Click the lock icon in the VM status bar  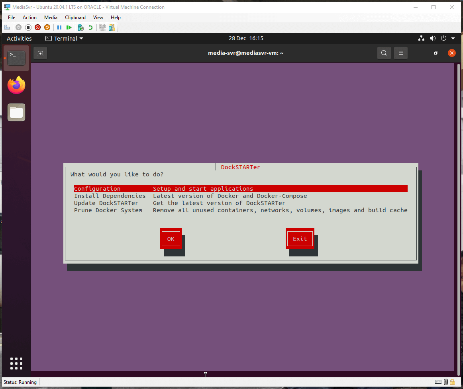tap(452, 382)
